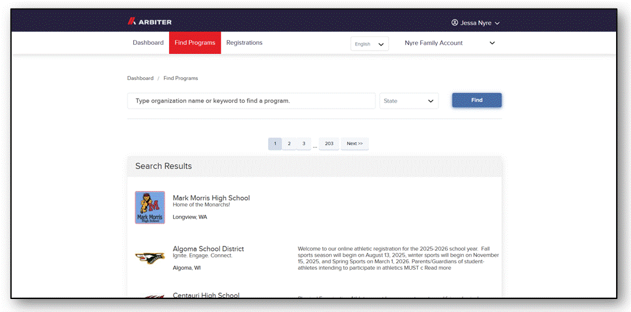Expand the Jessa Nyre user menu
Screen dimensions: 631x312
tap(476, 23)
